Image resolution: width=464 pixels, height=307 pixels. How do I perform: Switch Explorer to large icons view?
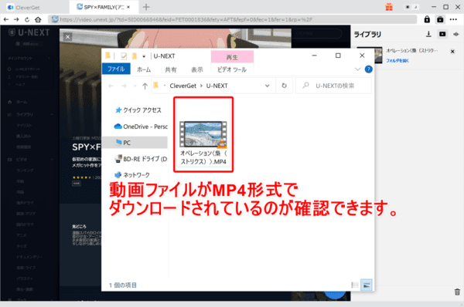pyautogui.click(x=367, y=285)
